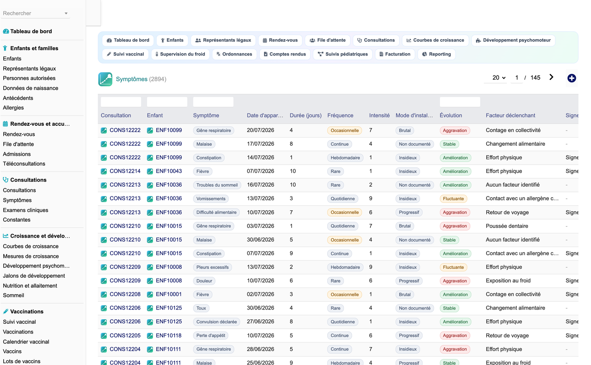Screen dimensions: 591x365
Task: Open Constantes in the sidebar
Action: tap(17, 220)
